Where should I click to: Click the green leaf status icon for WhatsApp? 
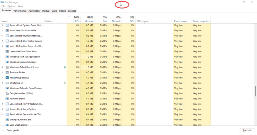point(65,83)
